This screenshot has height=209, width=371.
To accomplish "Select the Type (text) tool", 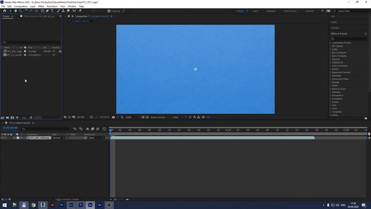I will pos(52,11).
